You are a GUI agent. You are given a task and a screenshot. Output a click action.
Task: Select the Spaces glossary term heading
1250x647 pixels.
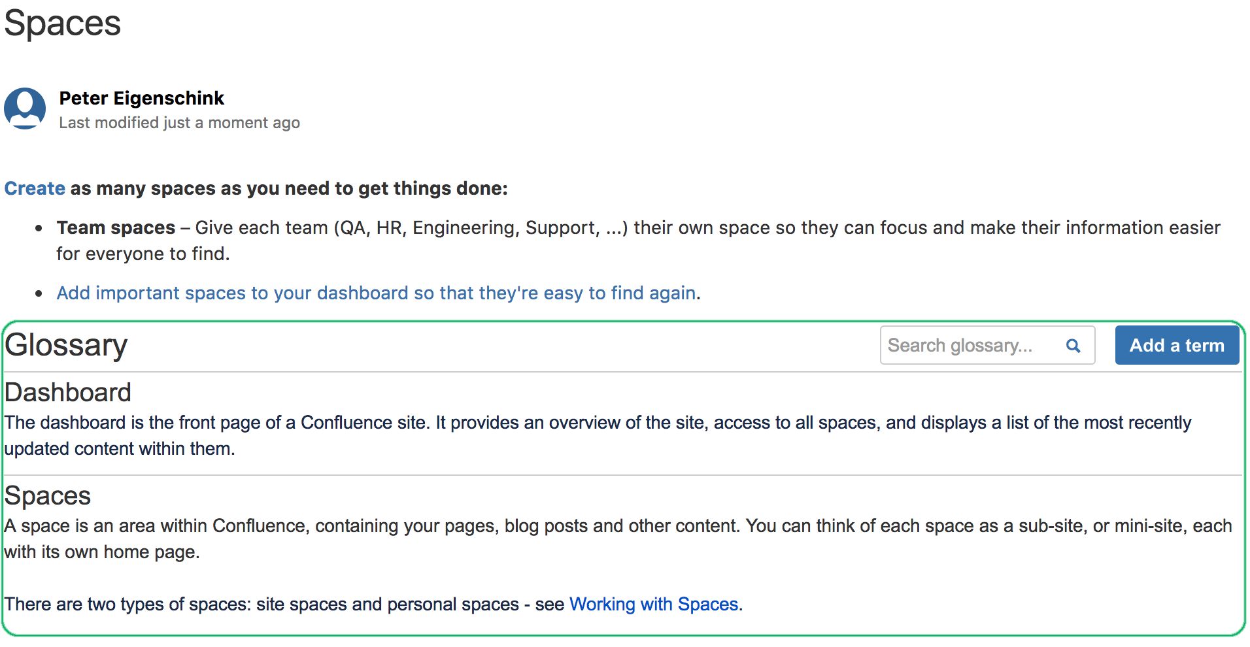click(x=47, y=495)
